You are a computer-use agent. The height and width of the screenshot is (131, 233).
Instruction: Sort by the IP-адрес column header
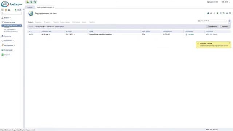[x=69, y=32]
